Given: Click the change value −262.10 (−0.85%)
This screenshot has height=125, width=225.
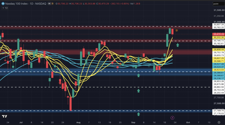Looking at the screenshot, I should 120,4.
